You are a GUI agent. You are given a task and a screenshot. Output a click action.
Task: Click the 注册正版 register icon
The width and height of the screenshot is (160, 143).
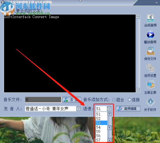click(150, 84)
